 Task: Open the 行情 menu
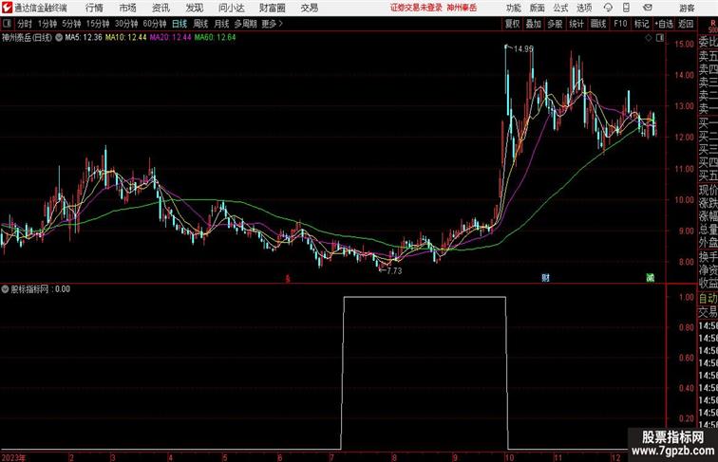pos(94,8)
